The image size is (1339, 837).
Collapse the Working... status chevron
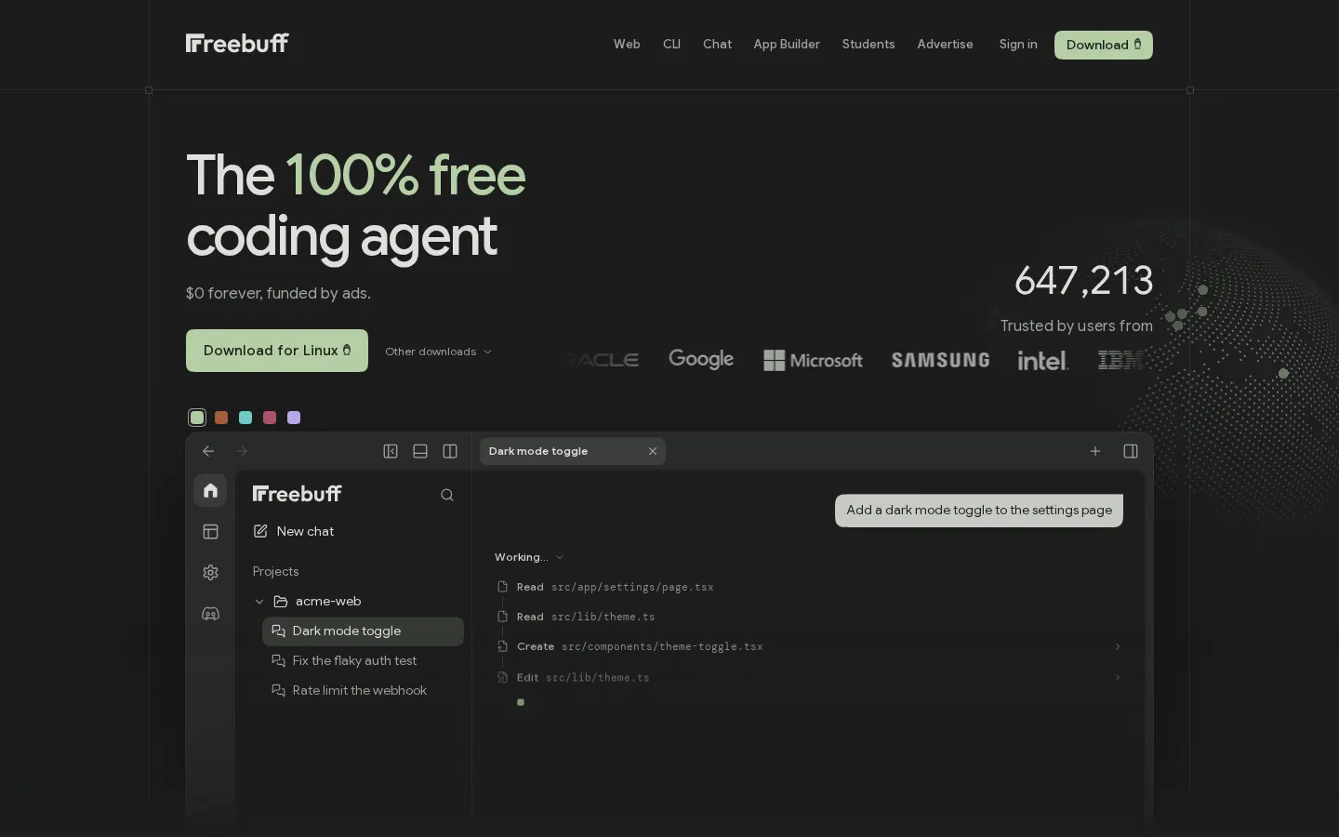[560, 557]
